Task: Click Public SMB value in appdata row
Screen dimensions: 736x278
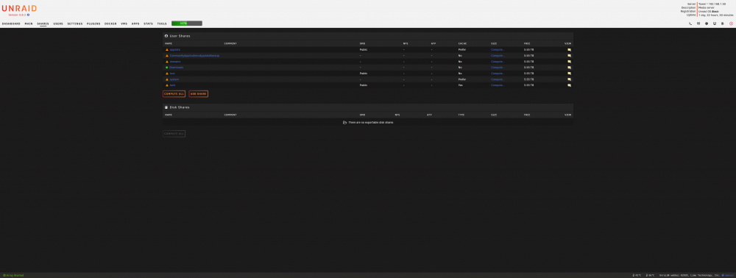Action: [x=364, y=49]
